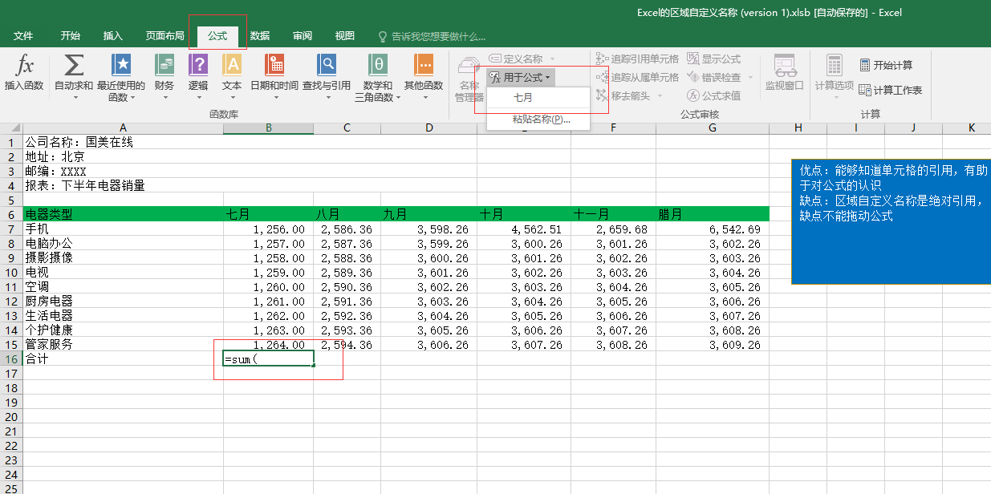The width and height of the screenshot is (991, 494).
Task: Click cell 报表：下半年电器销量
Action: click(124, 185)
